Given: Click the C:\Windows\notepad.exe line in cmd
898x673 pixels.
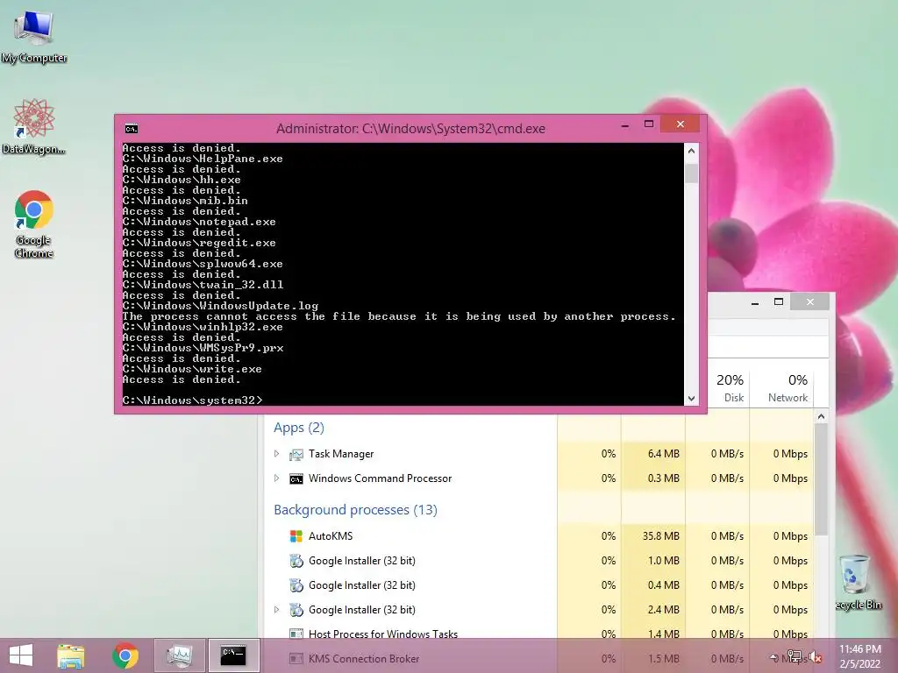Looking at the screenshot, I should pos(199,222).
